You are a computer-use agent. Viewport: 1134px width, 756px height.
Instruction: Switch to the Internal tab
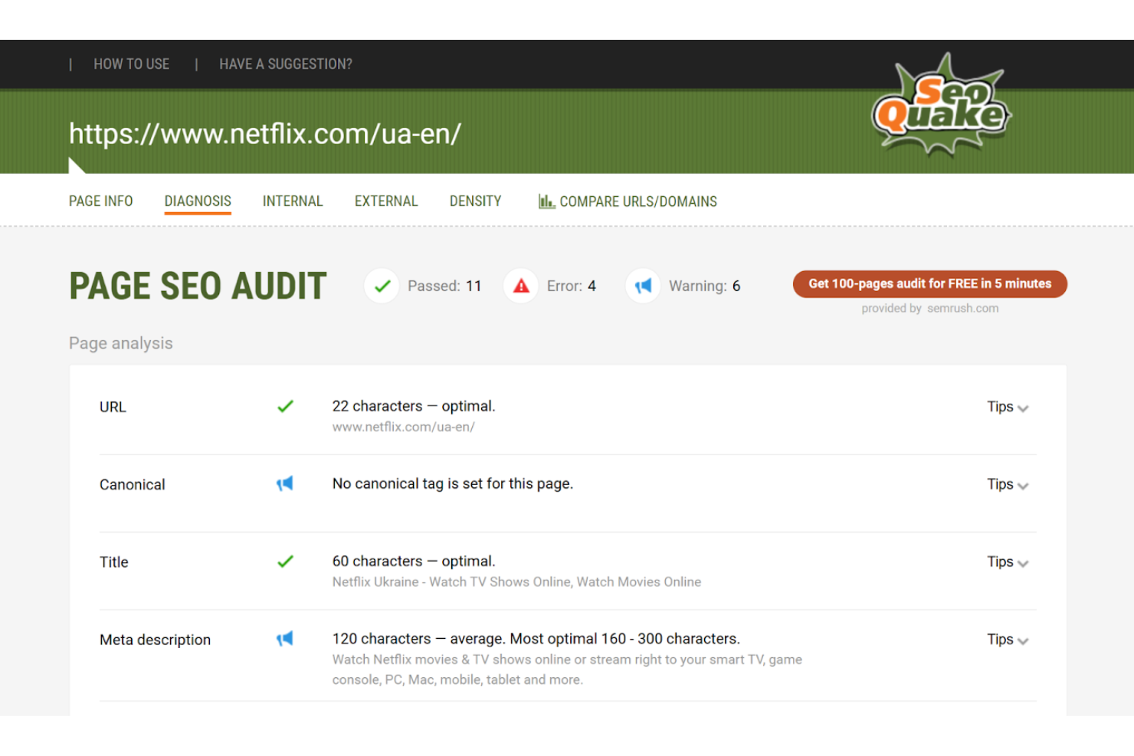(x=293, y=201)
